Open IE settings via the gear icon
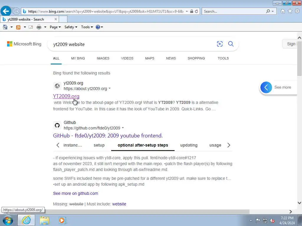This screenshot has width=302, height=226. [x=297, y=11]
